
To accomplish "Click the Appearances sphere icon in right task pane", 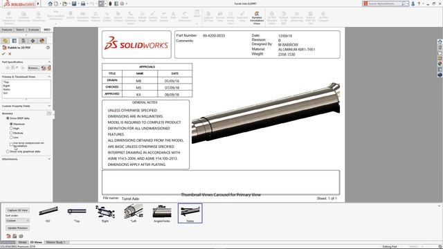I will [x=440, y=64].
